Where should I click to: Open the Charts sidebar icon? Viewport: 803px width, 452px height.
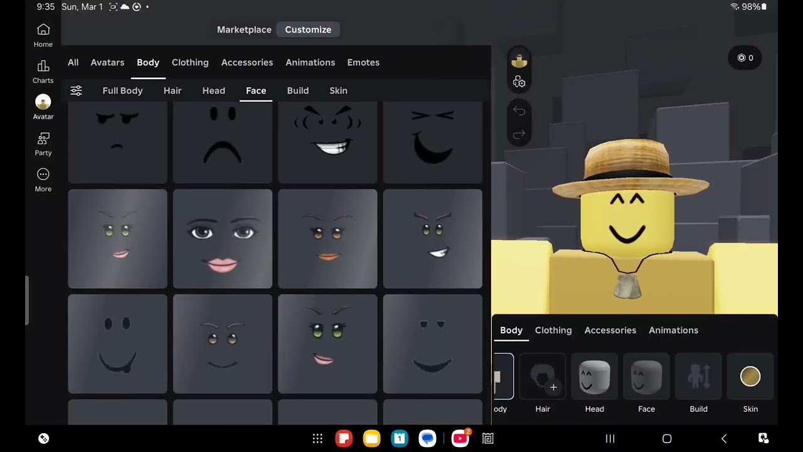pyautogui.click(x=43, y=72)
